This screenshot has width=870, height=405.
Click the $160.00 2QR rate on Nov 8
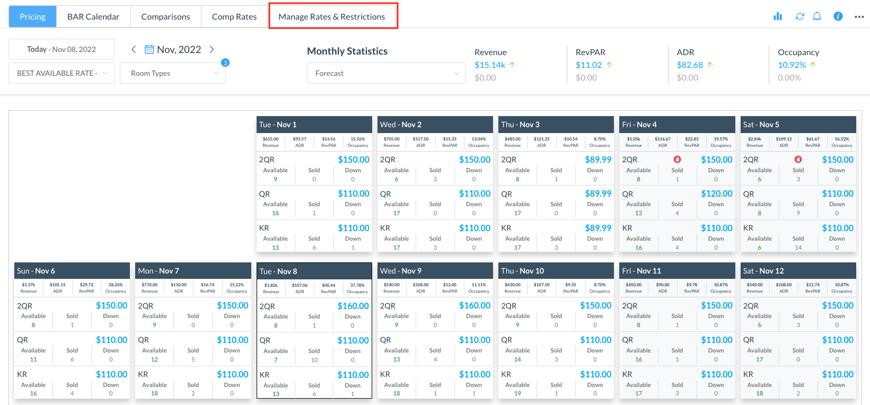tap(353, 306)
